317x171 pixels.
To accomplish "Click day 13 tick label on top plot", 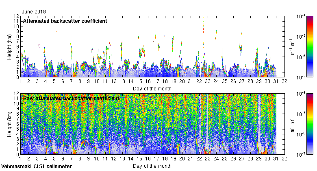I will click(122, 81).
